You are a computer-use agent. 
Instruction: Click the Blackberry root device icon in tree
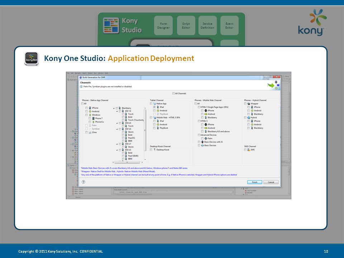click(x=120, y=108)
